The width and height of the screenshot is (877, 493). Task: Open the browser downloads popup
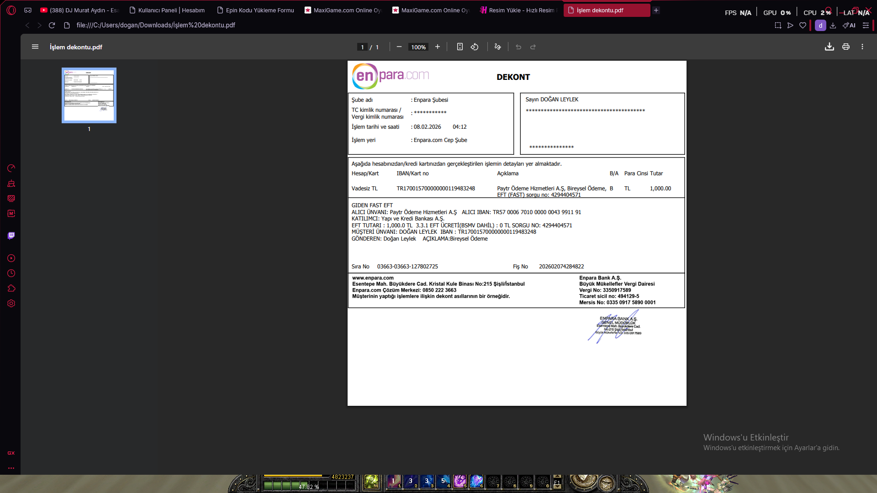833,26
